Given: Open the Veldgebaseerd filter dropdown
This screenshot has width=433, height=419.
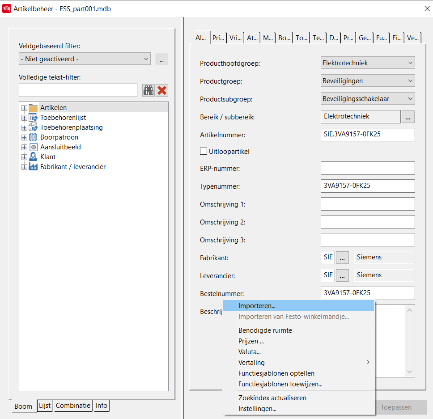Looking at the screenshot, I should pos(85,59).
